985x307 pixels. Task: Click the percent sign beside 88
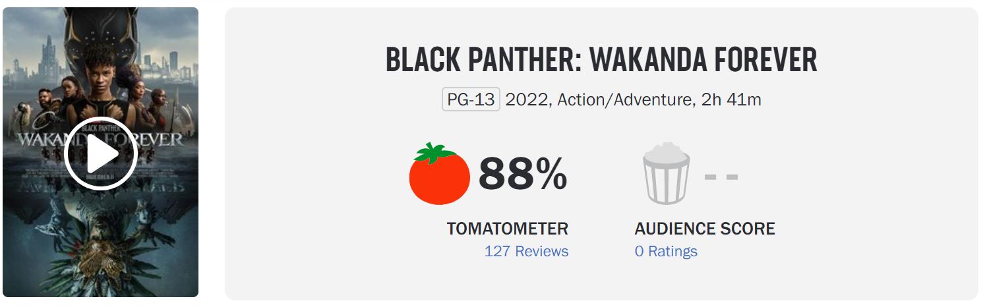tap(550, 175)
